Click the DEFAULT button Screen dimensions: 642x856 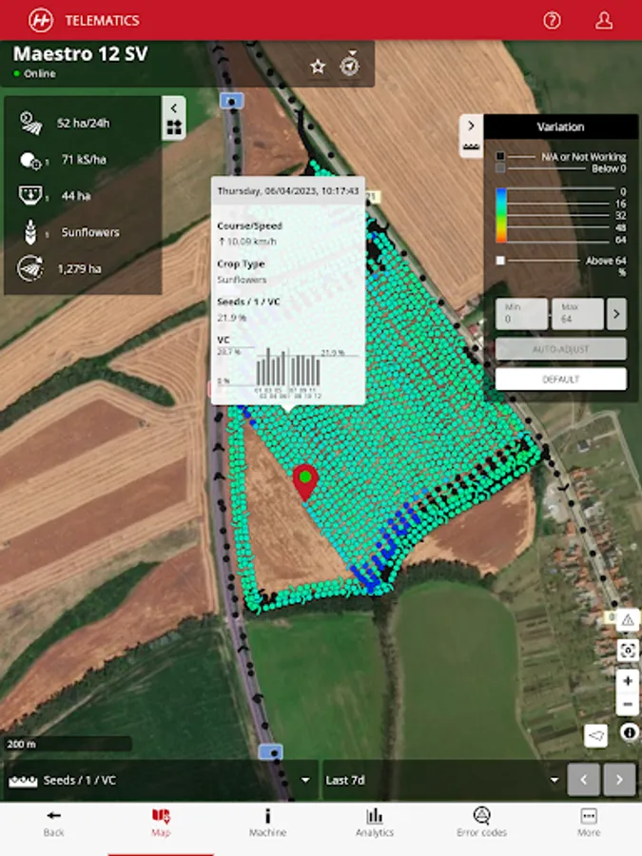[x=560, y=379]
